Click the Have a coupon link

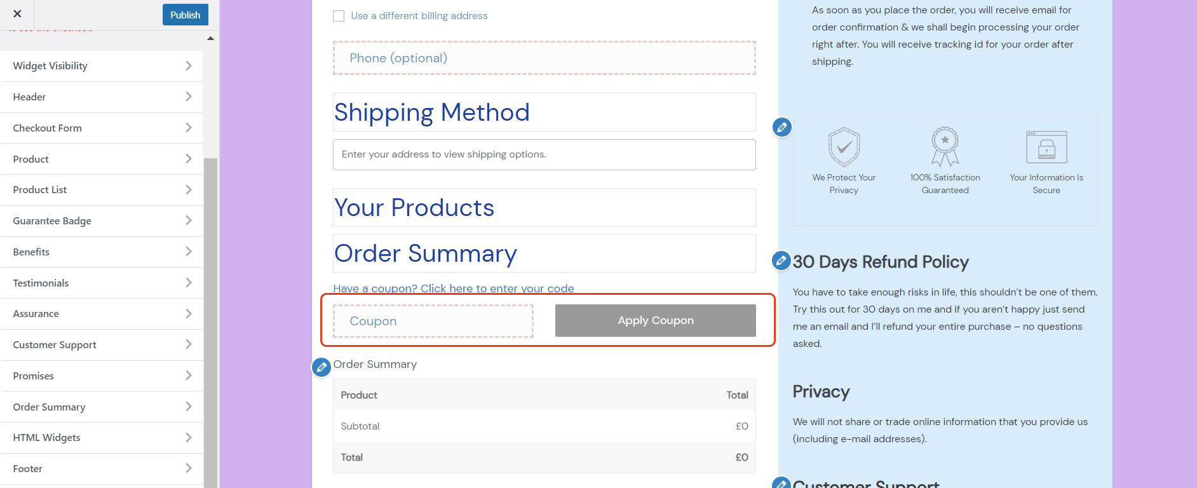[x=453, y=288]
